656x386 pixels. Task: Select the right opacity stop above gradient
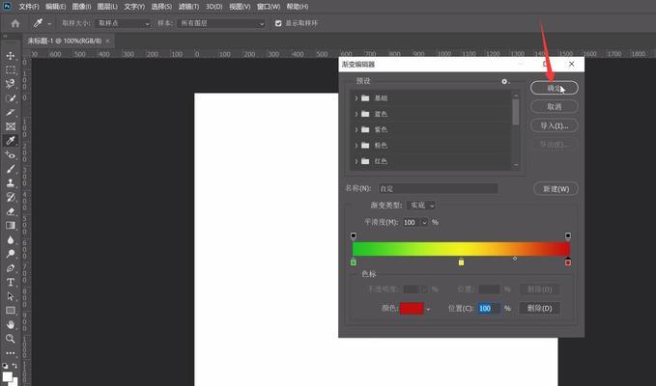tap(568, 236)
